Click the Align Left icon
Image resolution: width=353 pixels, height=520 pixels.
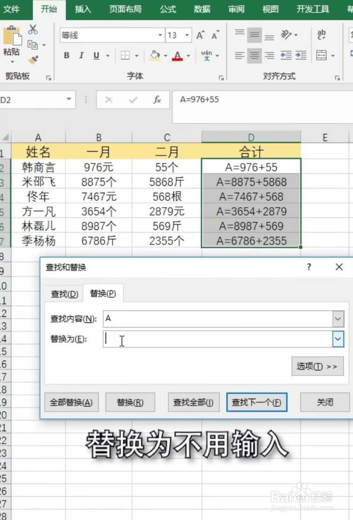pos(240,55)
